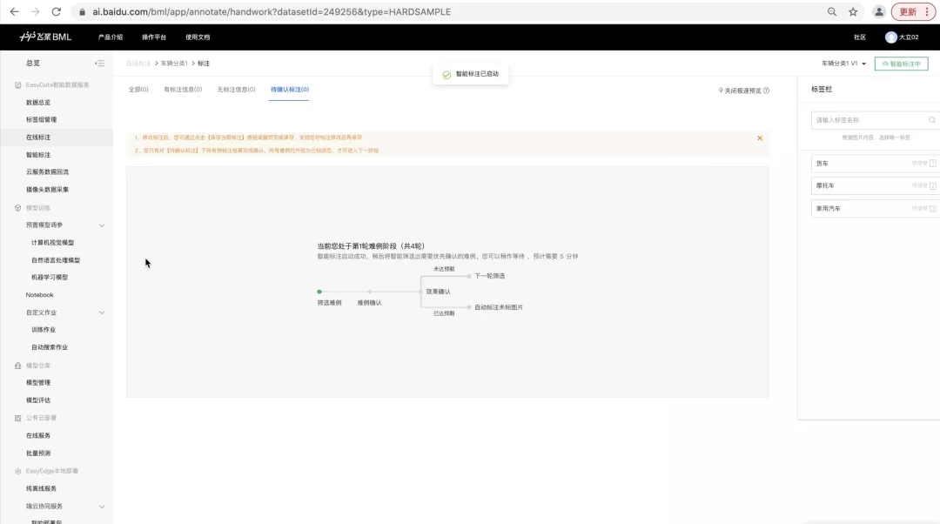Select the 摩托车 label
Image resolution: width=940 pixels, height=524 pixels.
pos(874,186)
